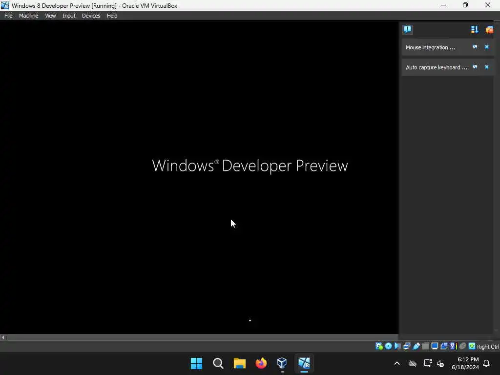Click the audio status bar icon
Viewport: 500px width, 375px height.
pos(397,346)
